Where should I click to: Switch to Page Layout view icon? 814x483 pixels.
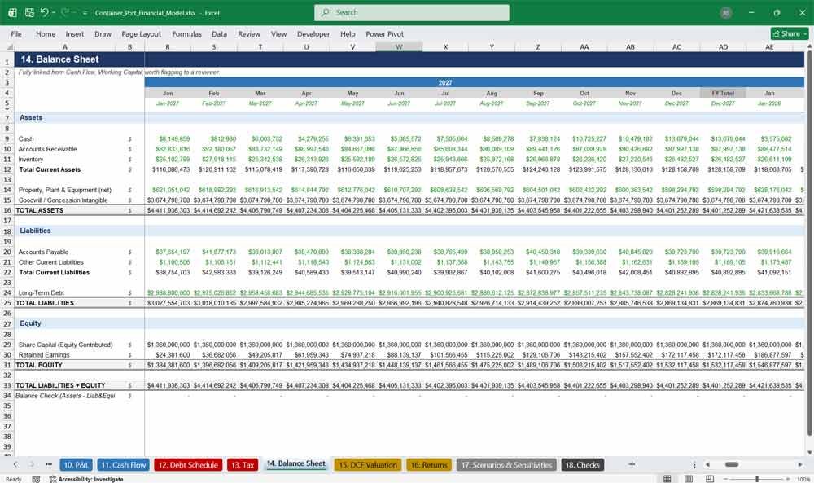click(689, 478)
